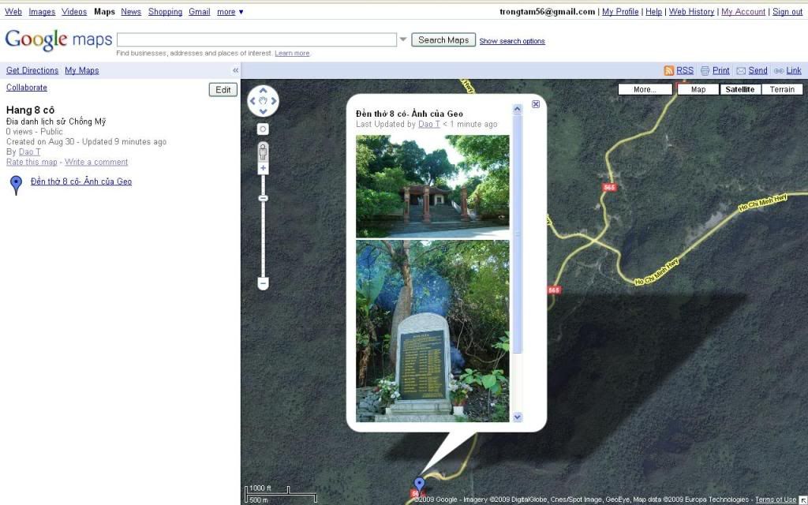The image size is (808, 505).
Task: Click the zoom level slider track
Action: (263, 237)
